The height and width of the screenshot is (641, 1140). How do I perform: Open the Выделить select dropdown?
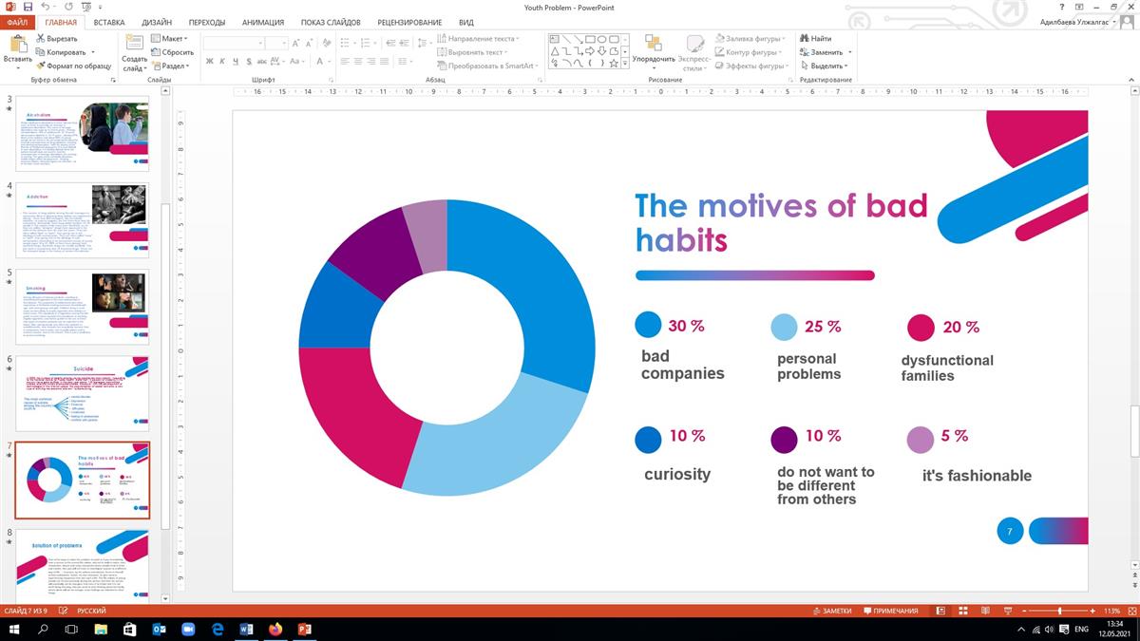pyautogui.click(x=825, y=66)
